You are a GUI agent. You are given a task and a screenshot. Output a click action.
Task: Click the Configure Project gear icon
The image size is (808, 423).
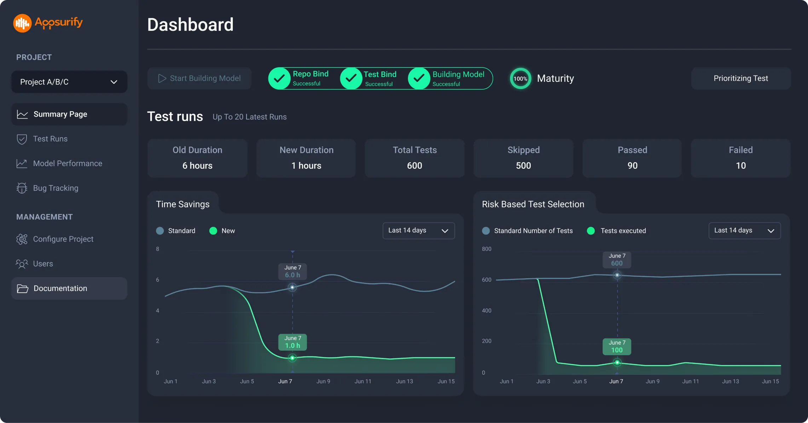point(22,239)
